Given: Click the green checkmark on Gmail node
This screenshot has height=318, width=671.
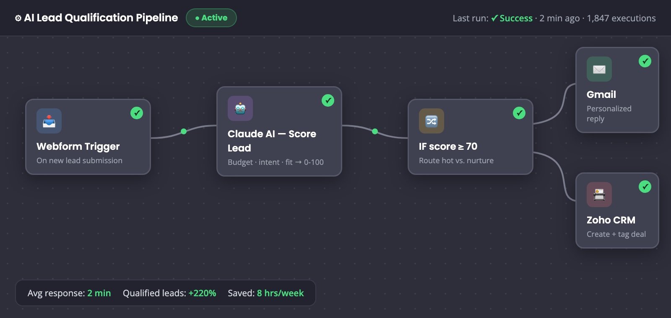Looking at the screenshot, I should [645, 61].
